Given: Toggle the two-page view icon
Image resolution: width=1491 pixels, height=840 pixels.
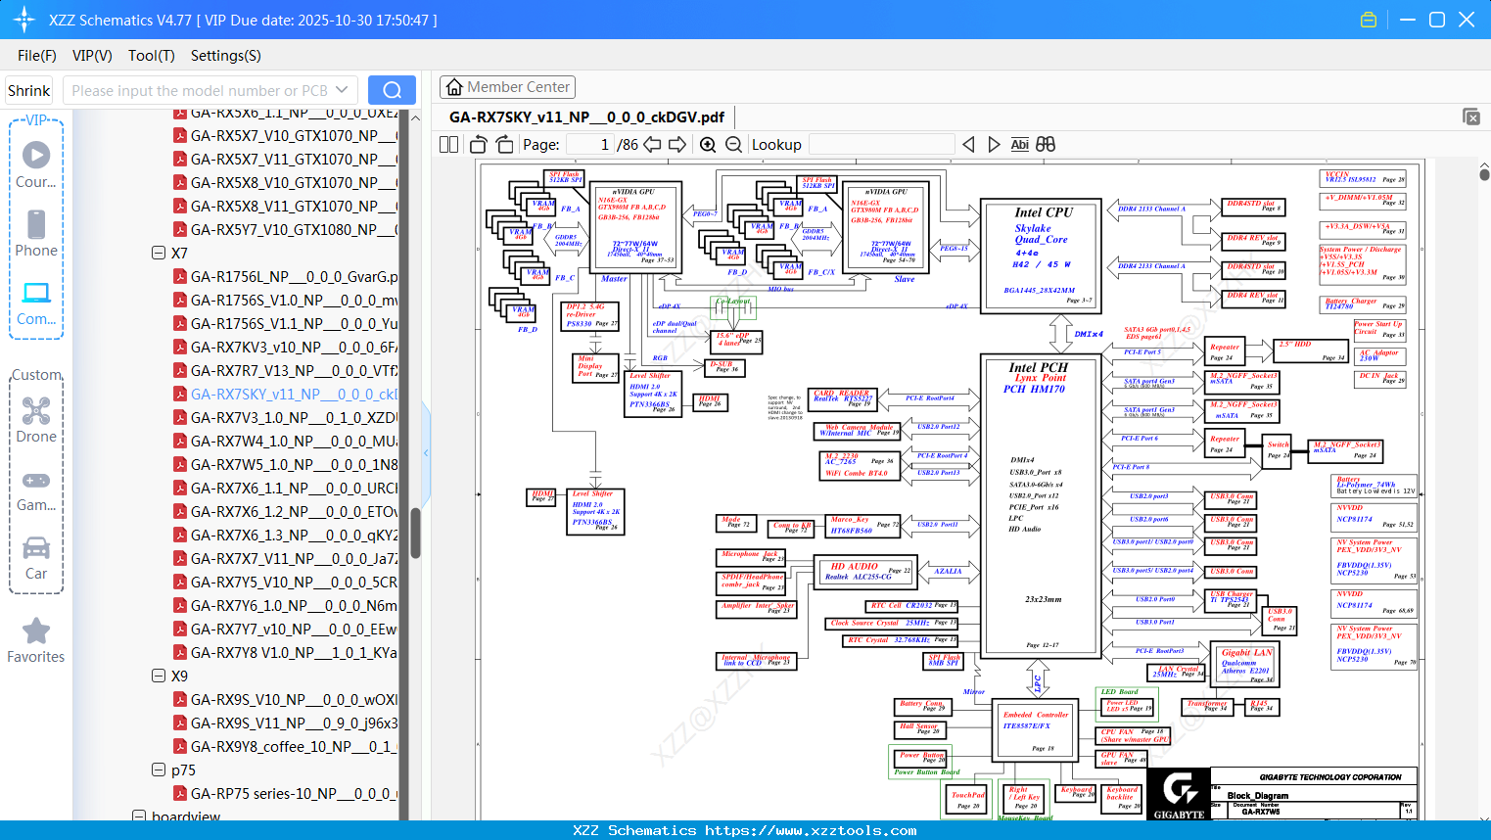Looking at the screenshot, I should (449, 144).
